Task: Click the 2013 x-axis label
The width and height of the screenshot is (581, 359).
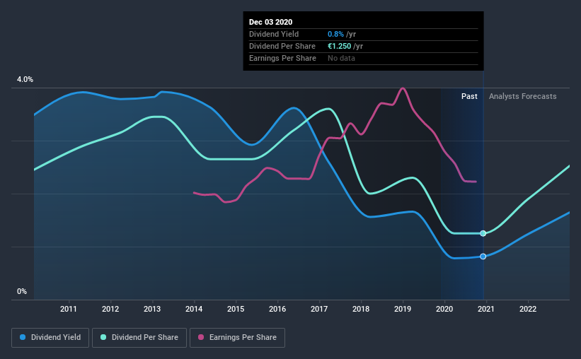Action: (x=152, y=309)
